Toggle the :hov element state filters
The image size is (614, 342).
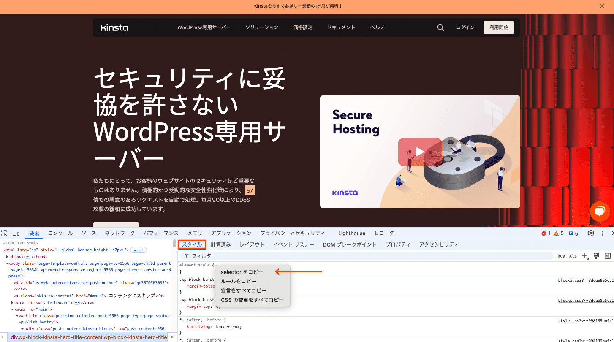560,255
